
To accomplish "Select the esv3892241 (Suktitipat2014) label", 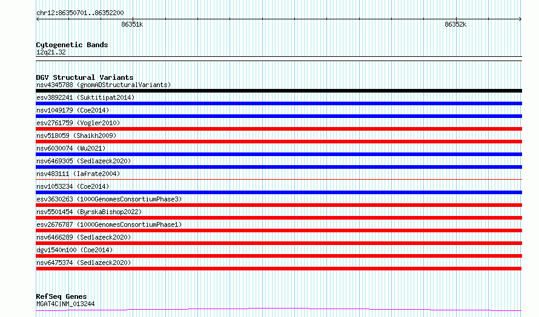I will (85, 97).
